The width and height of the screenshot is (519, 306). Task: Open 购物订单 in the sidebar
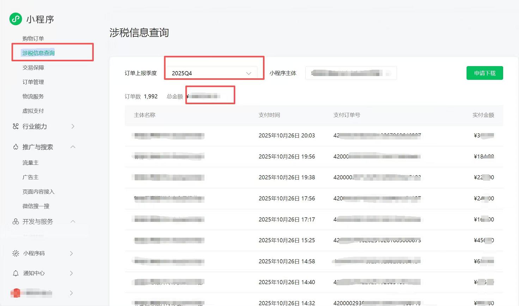(x=33, y=38)
